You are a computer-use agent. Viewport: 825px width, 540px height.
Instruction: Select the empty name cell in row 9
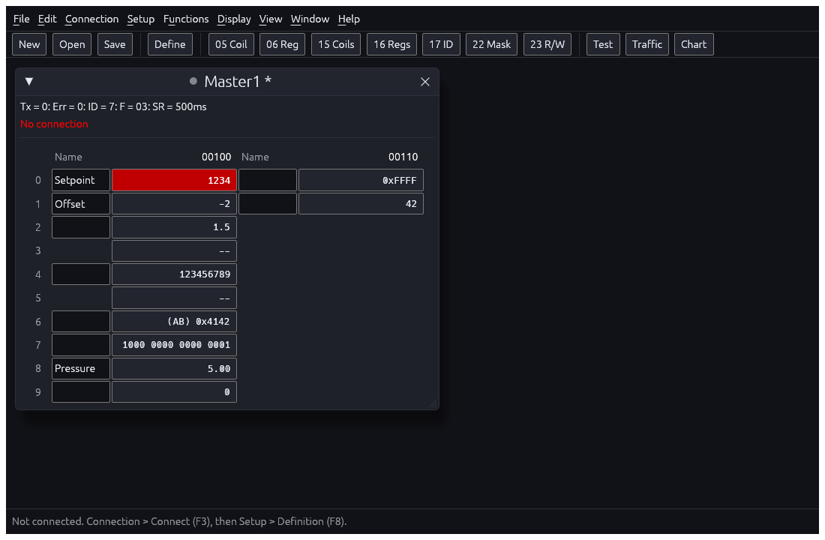(x=81, y=392)
